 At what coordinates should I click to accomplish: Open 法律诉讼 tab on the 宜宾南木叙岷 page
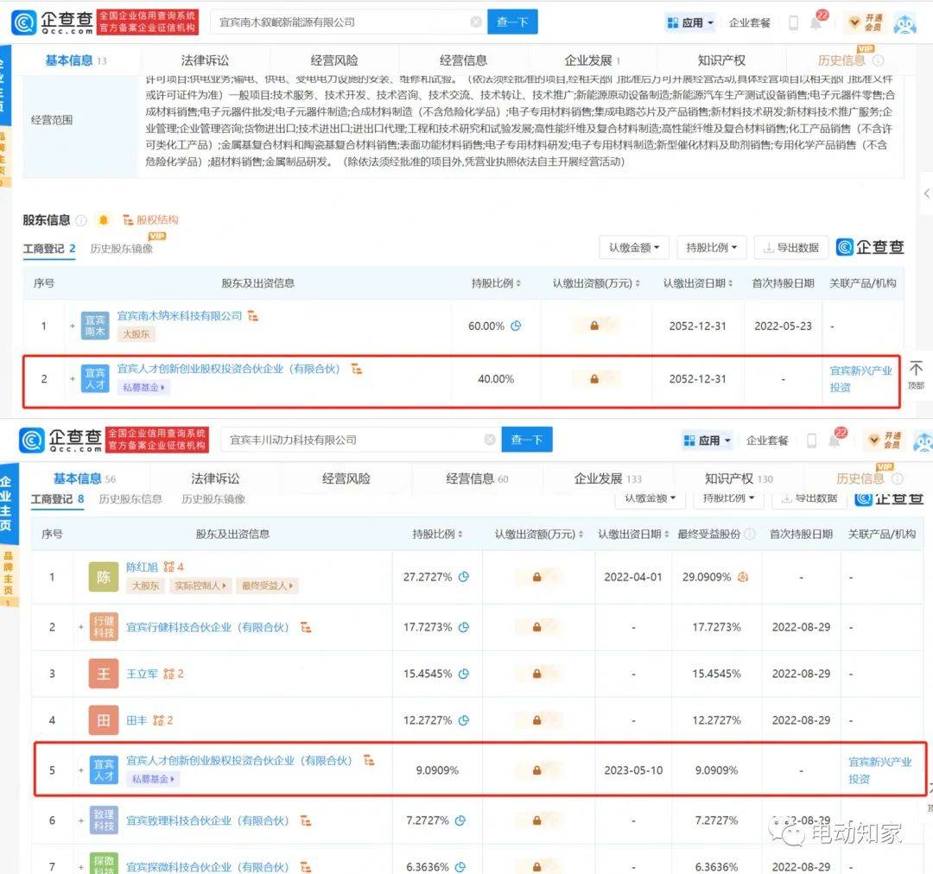(x=205, y=60)
